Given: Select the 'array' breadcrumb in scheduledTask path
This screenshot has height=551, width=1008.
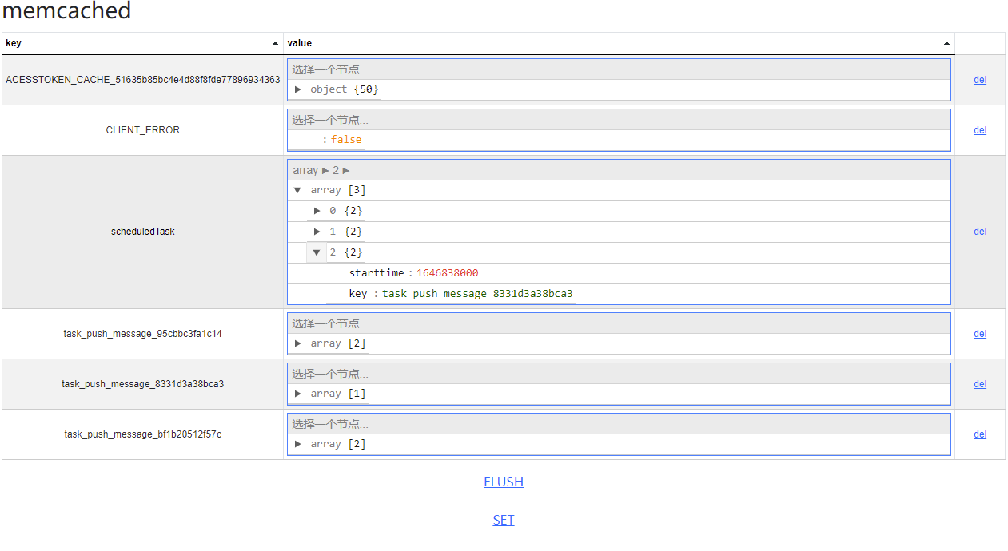Looking at the screenshot, I should tap(305, 170).
